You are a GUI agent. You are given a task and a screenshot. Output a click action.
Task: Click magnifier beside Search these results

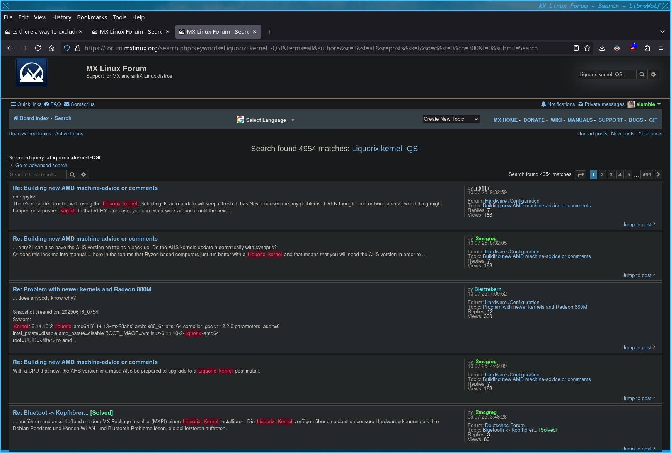(x=72, y=174)
